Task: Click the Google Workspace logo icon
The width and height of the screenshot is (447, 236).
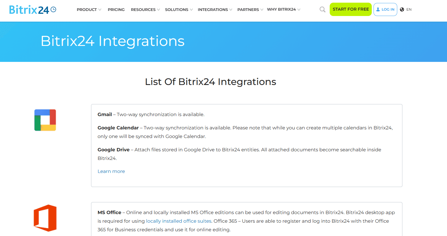Action: (45, 120)
